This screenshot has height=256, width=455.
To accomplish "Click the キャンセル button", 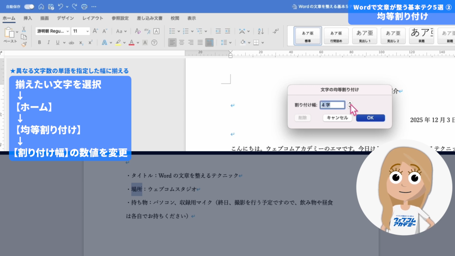I will [x=337, y=118].
